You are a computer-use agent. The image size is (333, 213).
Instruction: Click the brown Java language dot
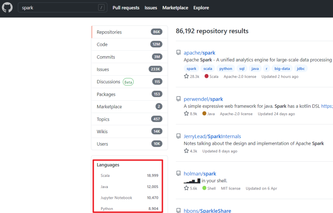tap(204, 113)
